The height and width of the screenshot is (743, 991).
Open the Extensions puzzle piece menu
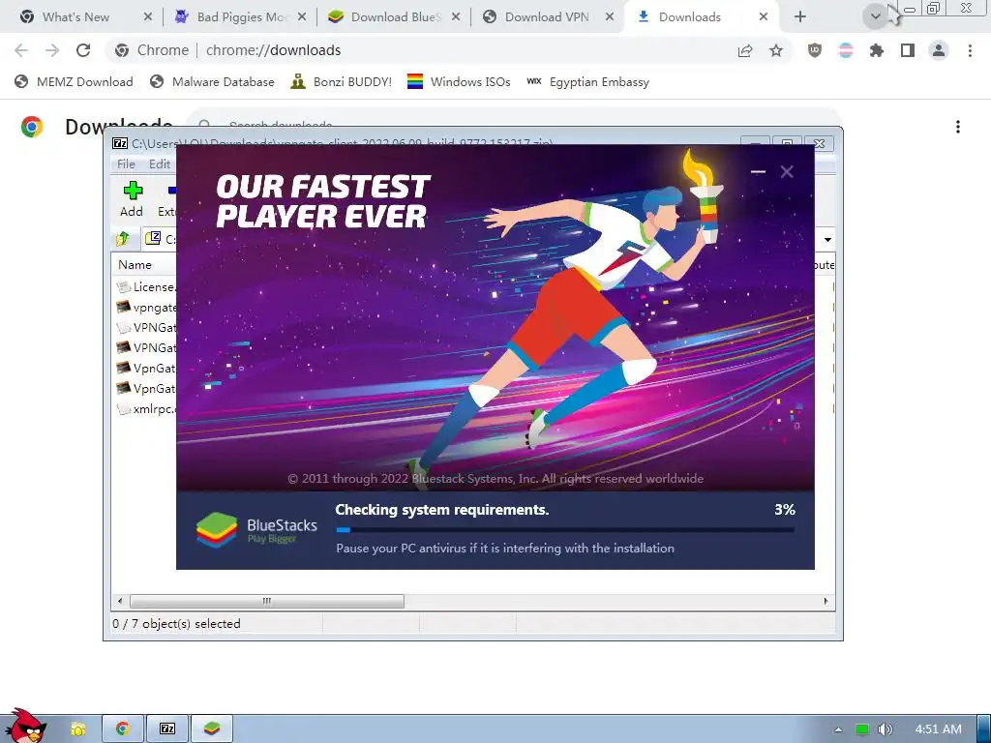click(x=877, y=50)
